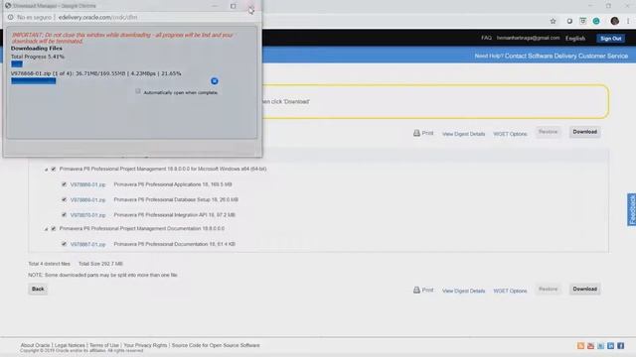Download the Professional Documentation zip file link

tap(87, 245)
